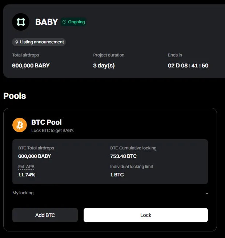225x238 pixels.
Task: Click the BABY token logo icon
Action: [x=21, y=22]
